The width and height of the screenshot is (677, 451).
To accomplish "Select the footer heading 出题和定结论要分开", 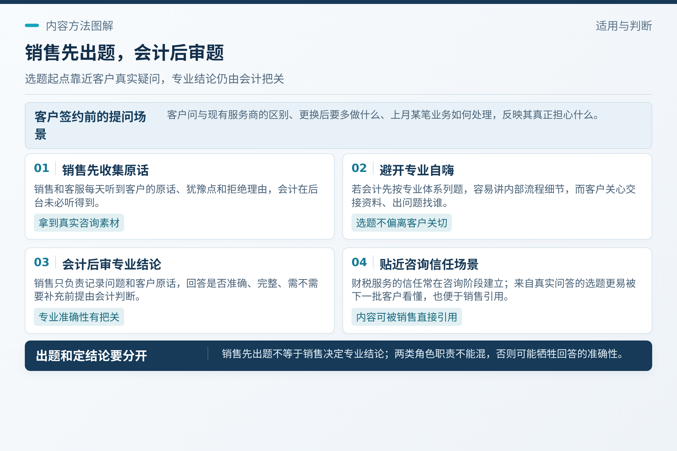I will pos(91,356).
